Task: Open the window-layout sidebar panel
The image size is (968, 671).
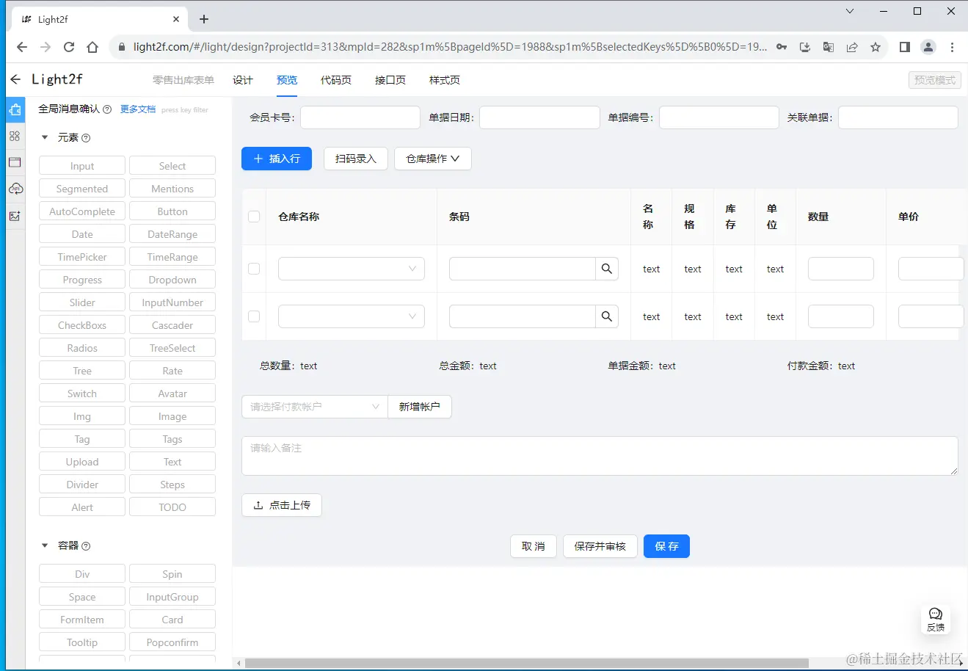Action: pos(15,162)
